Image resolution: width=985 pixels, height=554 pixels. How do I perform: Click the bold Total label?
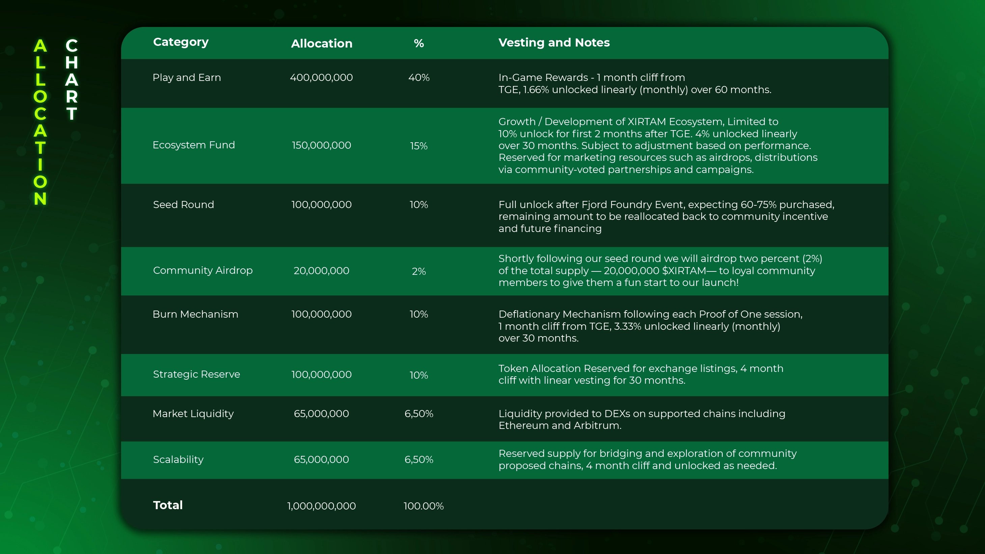click(x=167, y=505)
